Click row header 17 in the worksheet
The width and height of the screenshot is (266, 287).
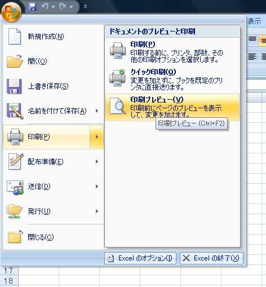click(x=9, y=271)
